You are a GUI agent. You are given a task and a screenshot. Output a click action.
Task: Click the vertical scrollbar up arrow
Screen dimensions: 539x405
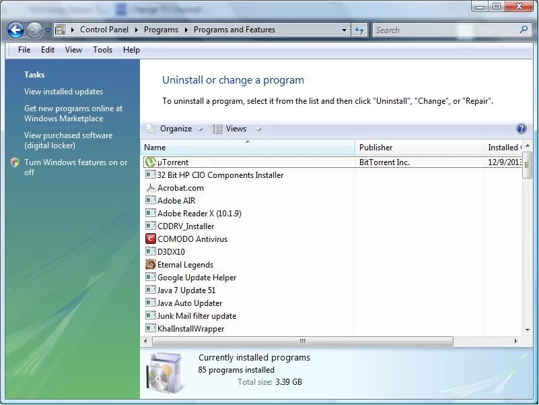pos(528,146)
